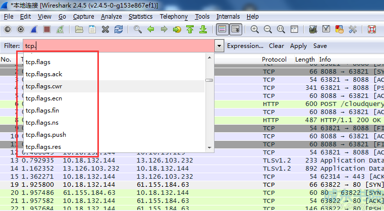The image size is (384, 211).
Task: Zoom in the packet text
Action: [255, 29]
